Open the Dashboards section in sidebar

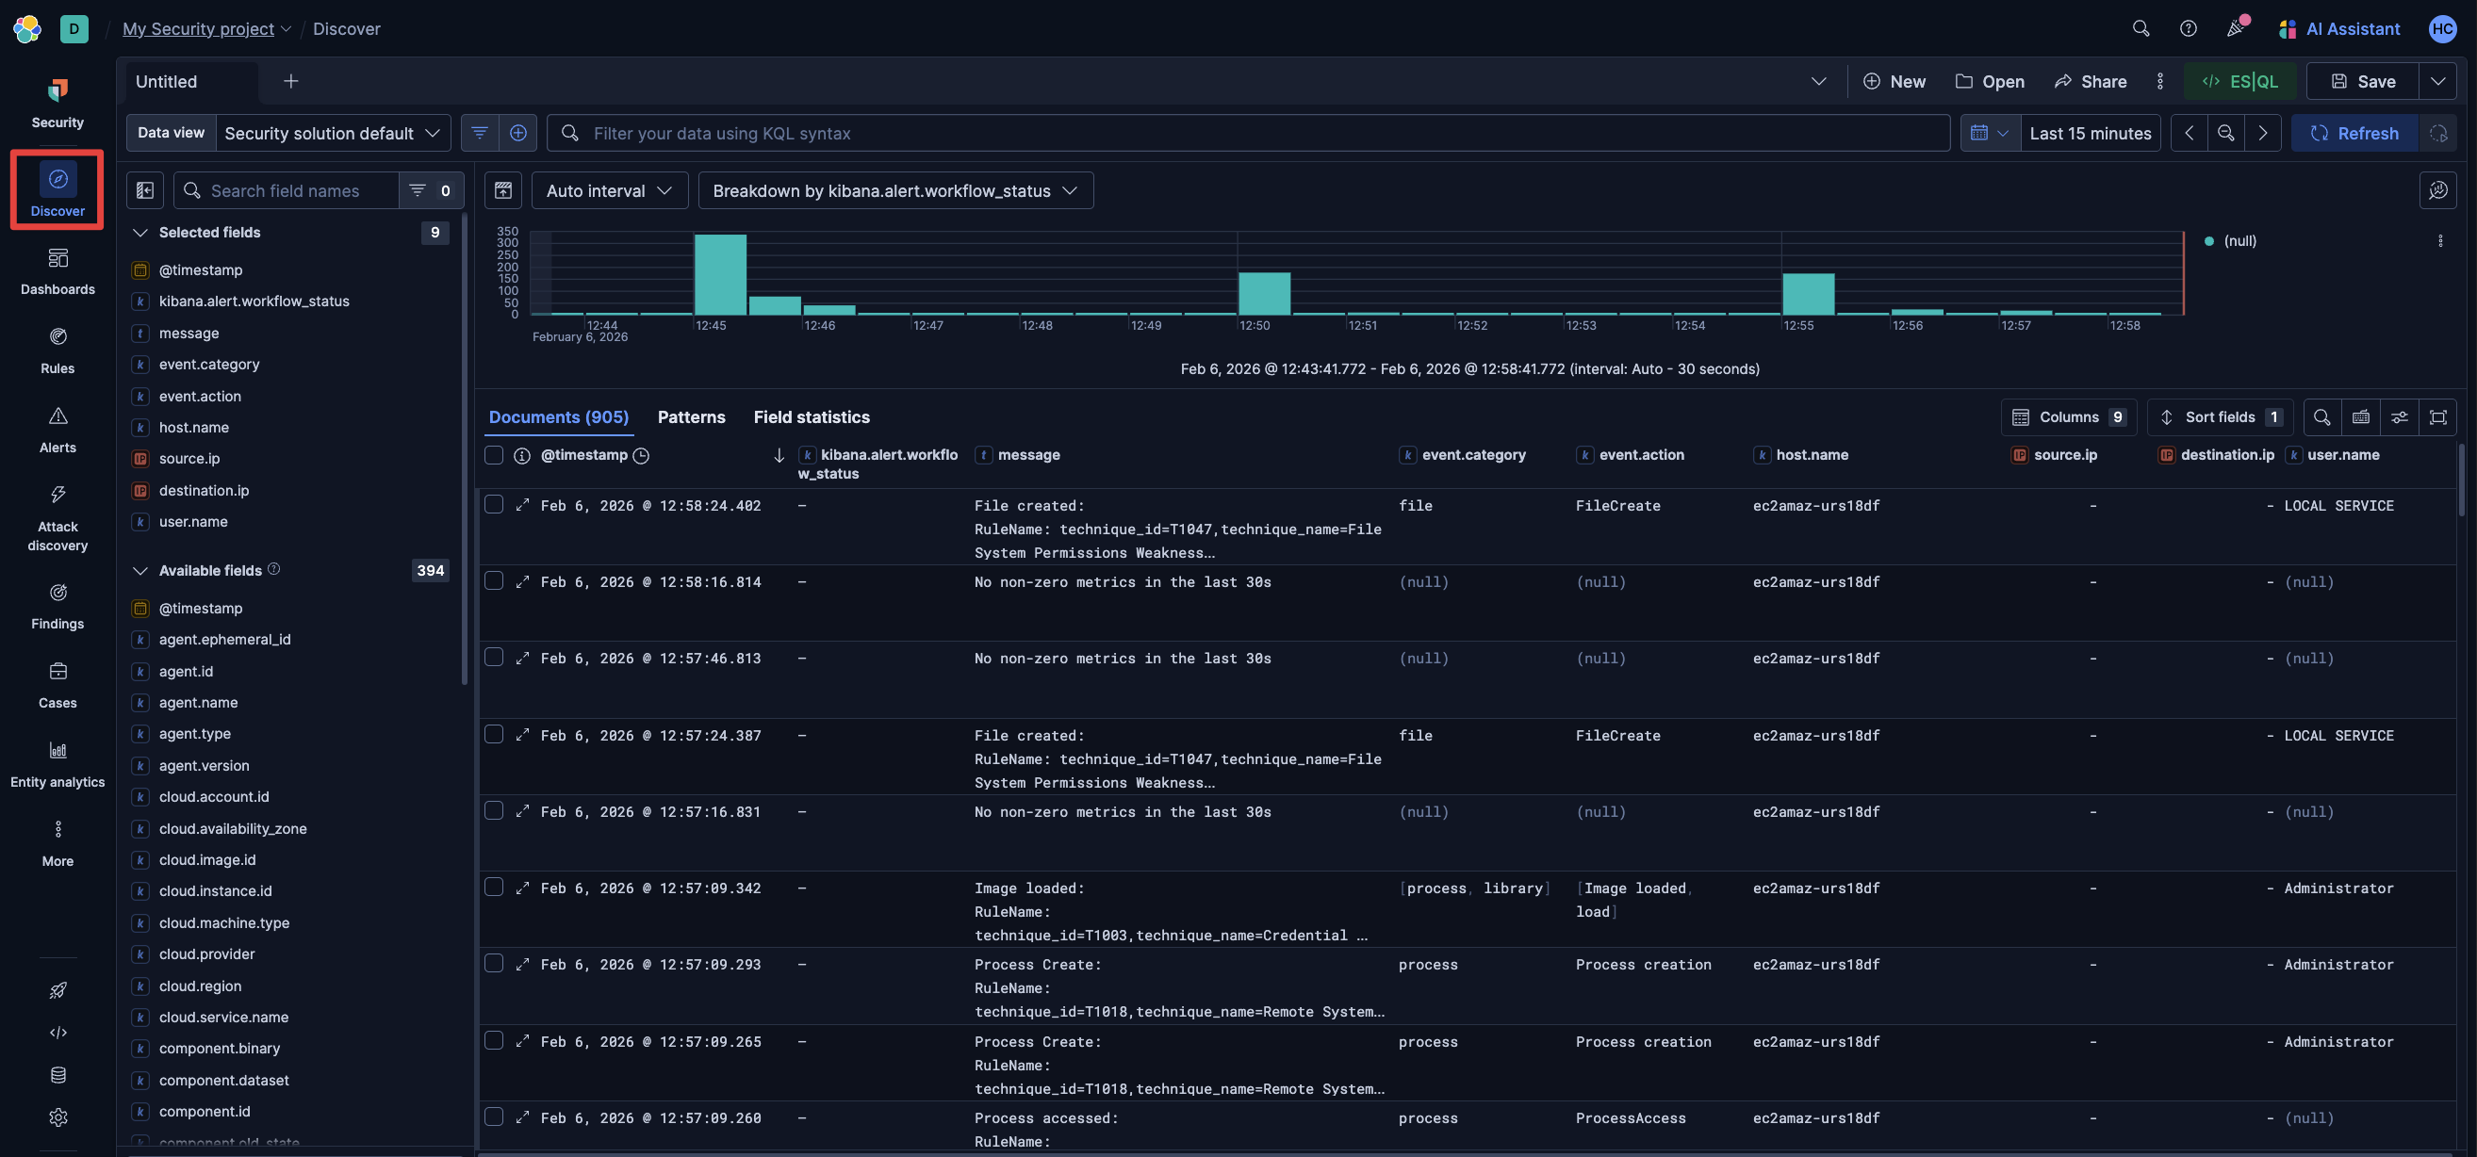(x=57, y=270)
